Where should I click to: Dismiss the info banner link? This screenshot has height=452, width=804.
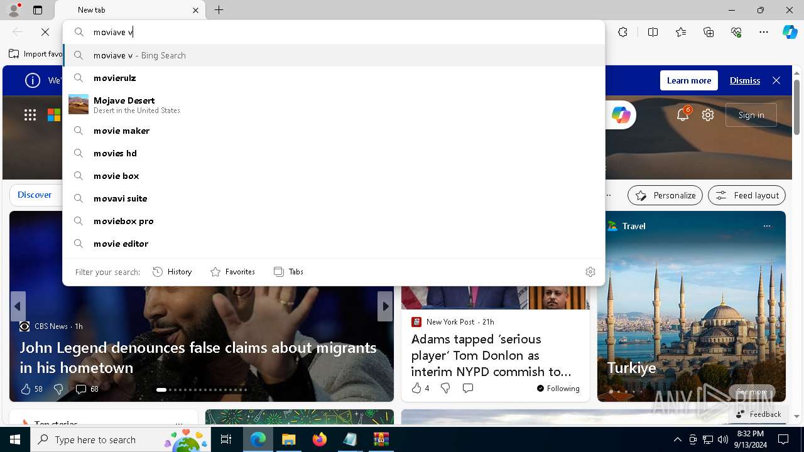(x=745, y=80)
